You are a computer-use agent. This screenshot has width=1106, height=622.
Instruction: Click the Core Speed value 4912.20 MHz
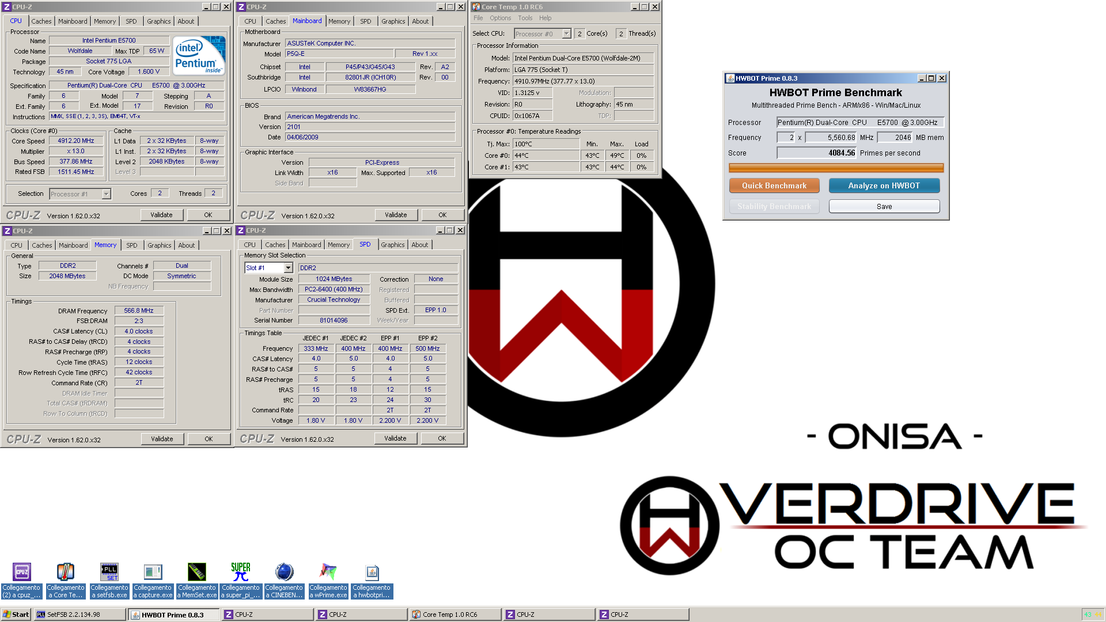(75, 141)
